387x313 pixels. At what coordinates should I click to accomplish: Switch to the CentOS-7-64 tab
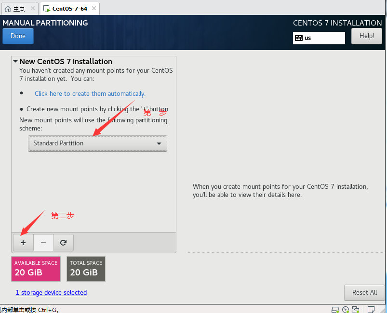70,9
